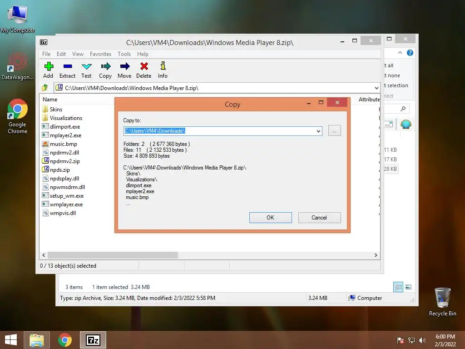Click Cancel in the Copy dialog
Viewport: 465px width, 349px height.
[319, 218]
